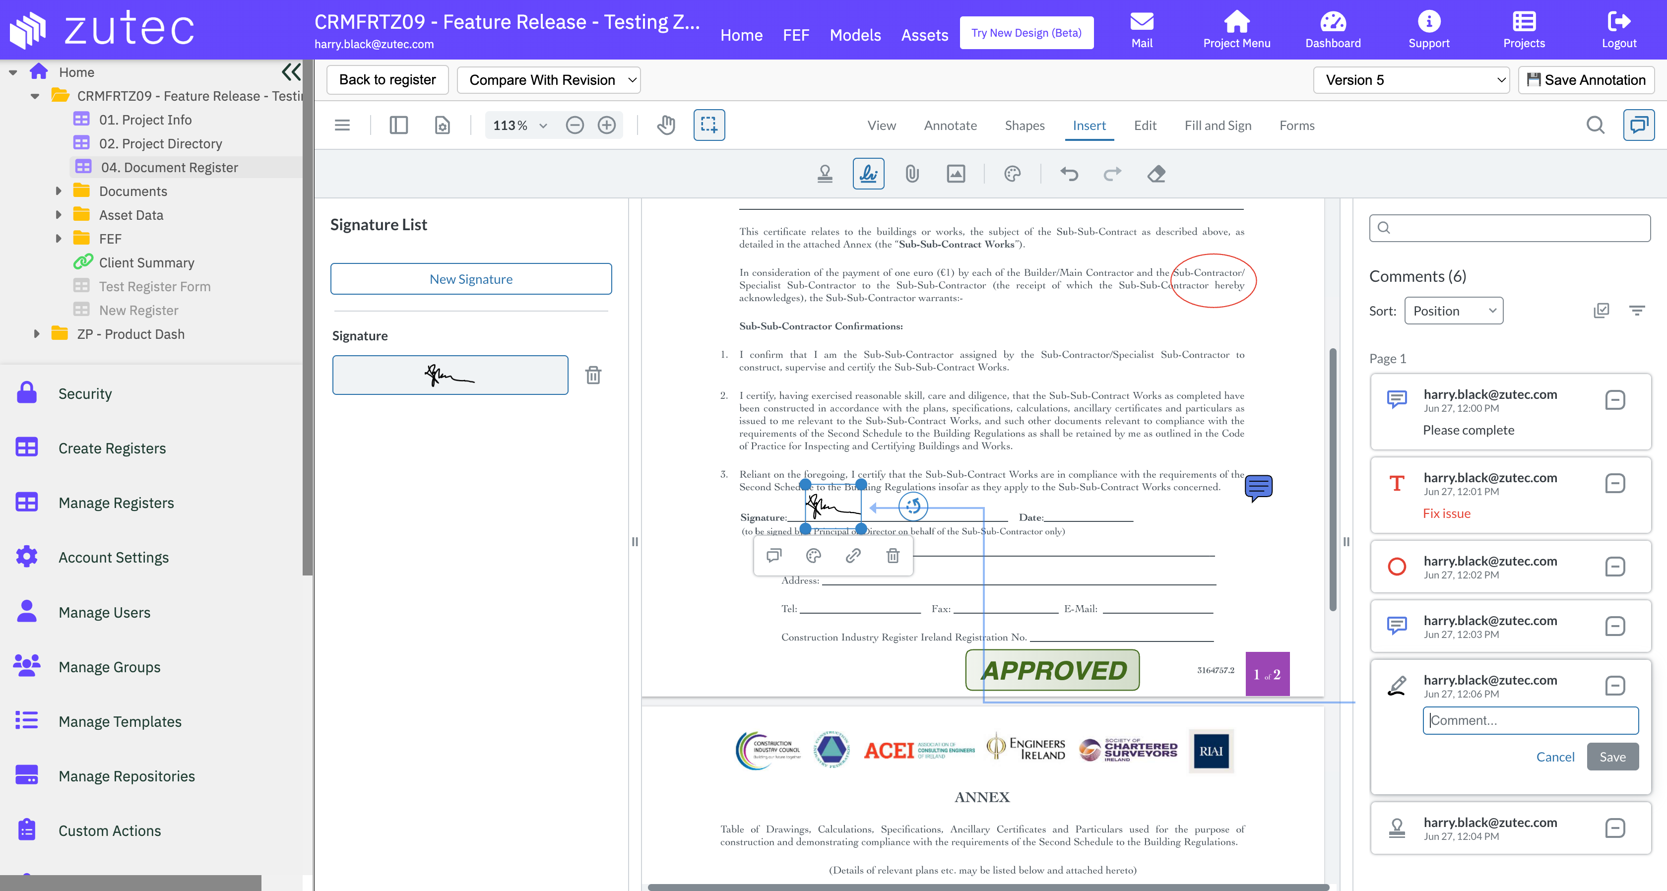Open the Project Menu
The width and height of the screenshot is (1667, 891).
[1236, 30]
